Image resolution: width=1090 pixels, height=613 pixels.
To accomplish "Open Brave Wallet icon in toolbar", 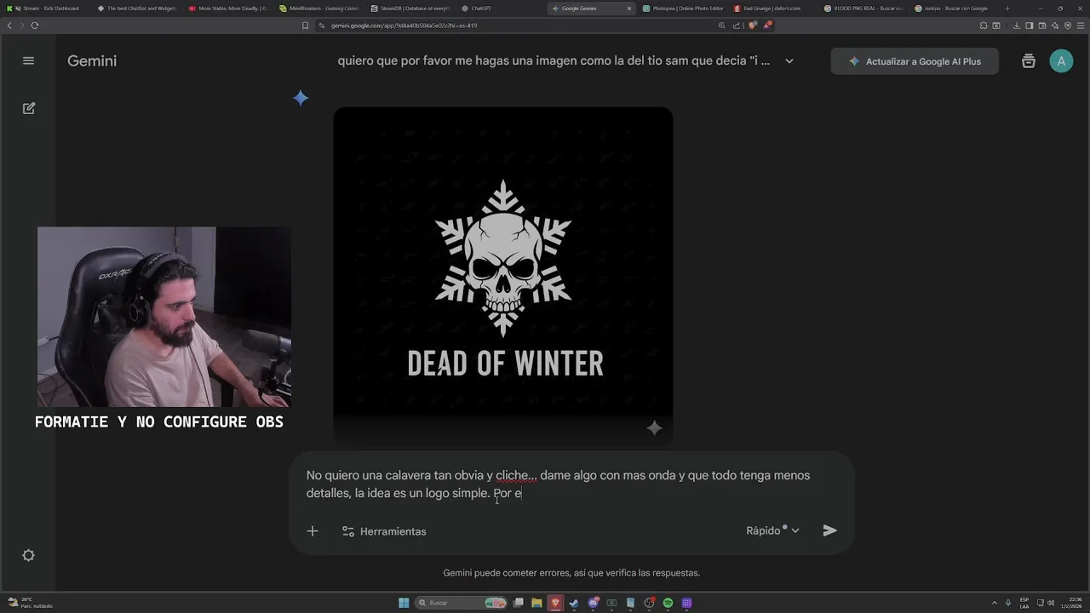I will coord(1042,26).
